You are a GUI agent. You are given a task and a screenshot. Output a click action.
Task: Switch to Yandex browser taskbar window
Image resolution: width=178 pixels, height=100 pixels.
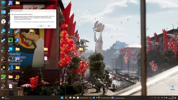(x=84, y=98)
